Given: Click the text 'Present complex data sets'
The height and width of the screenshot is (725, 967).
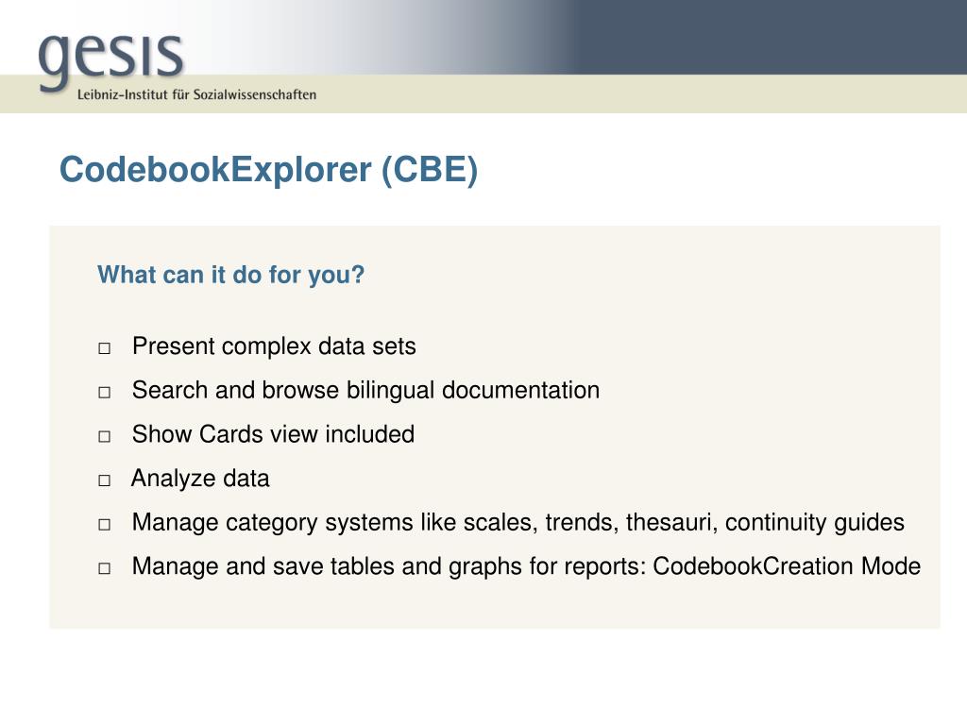Looking at the screenshot, I should (275, 347).
